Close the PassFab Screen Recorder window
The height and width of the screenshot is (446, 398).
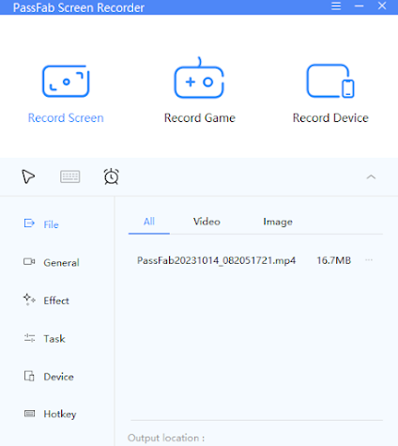tap(382, 6)
